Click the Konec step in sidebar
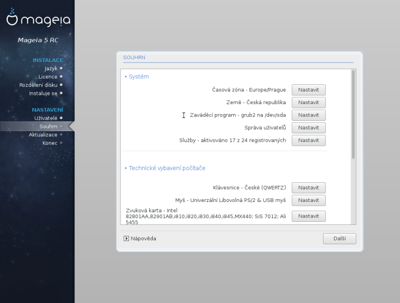Viewport: 400px width, 303px height. click(50, 143)
